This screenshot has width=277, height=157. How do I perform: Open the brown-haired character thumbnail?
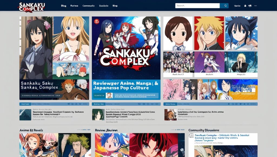point(178,33)
